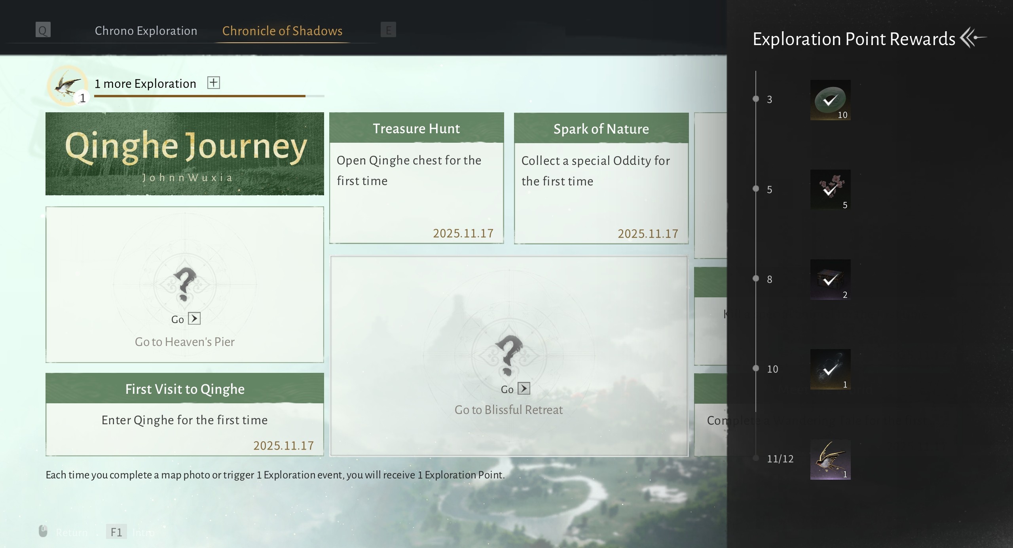1013x548 pixels.
Task: Click the plus icon beside 1 more Exploration
Action: 214,83
